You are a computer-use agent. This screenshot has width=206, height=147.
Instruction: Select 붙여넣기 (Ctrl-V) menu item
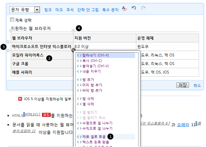coord(106,66)
